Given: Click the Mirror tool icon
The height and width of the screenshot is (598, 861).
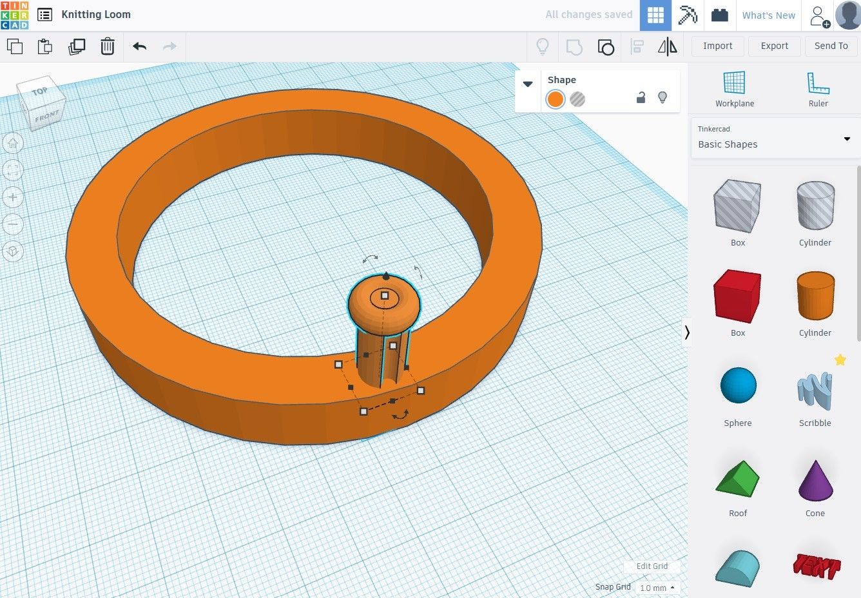Looking at the screenshot, I should [x=667, y=46].
